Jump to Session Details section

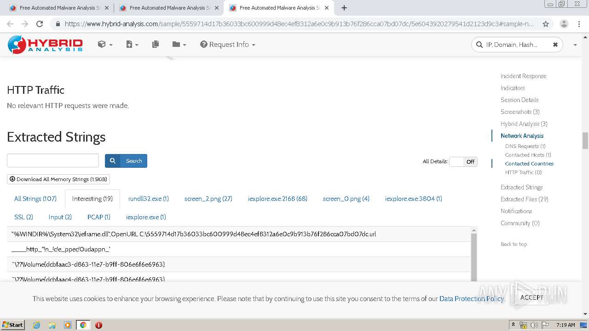[520, 100]
